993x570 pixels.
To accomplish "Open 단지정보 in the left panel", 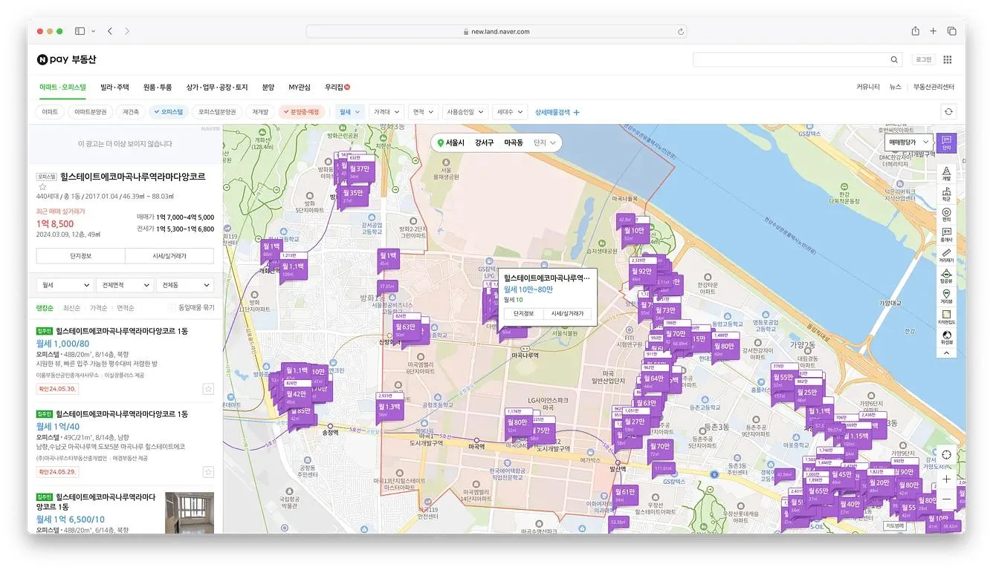I will [80, 255].
